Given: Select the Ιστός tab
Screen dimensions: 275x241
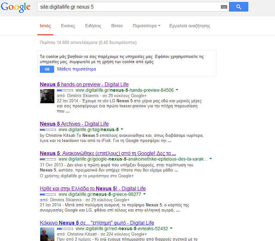Looking at the screenshot, I should click(x=45, y=26).
